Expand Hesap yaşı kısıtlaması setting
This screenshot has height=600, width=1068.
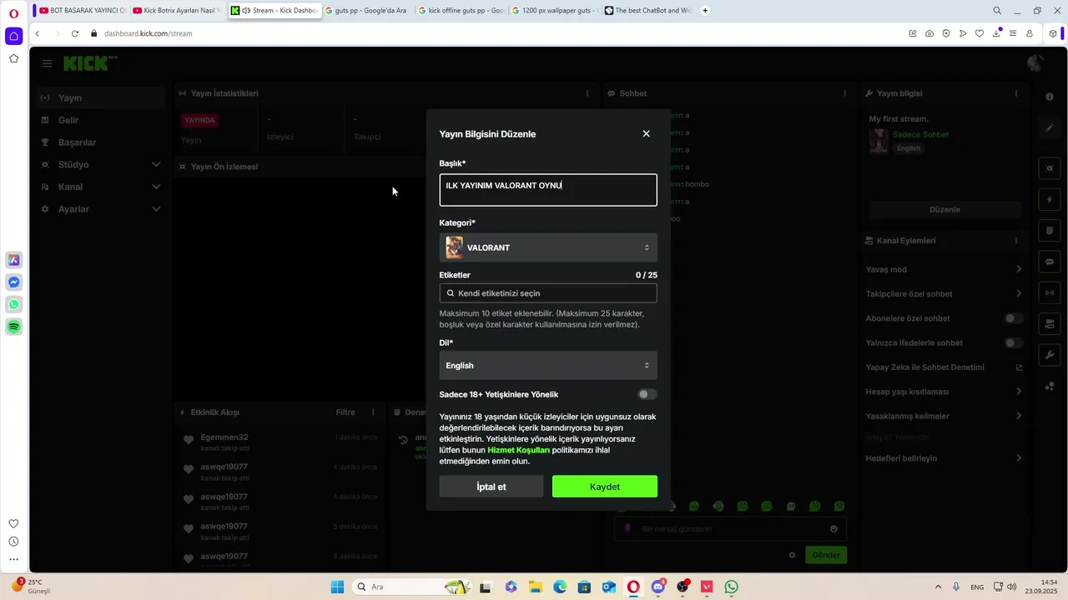click(x=944, y=392)
